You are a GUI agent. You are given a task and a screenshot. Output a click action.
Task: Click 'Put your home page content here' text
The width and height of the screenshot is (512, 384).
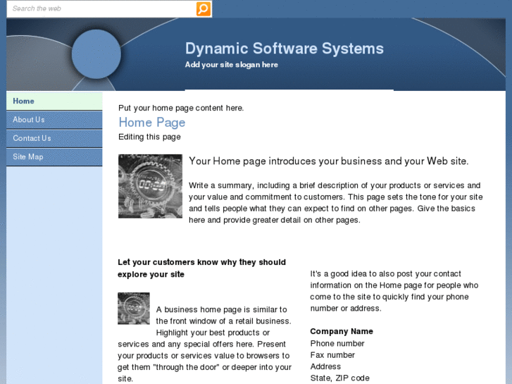tap(181, 108)
